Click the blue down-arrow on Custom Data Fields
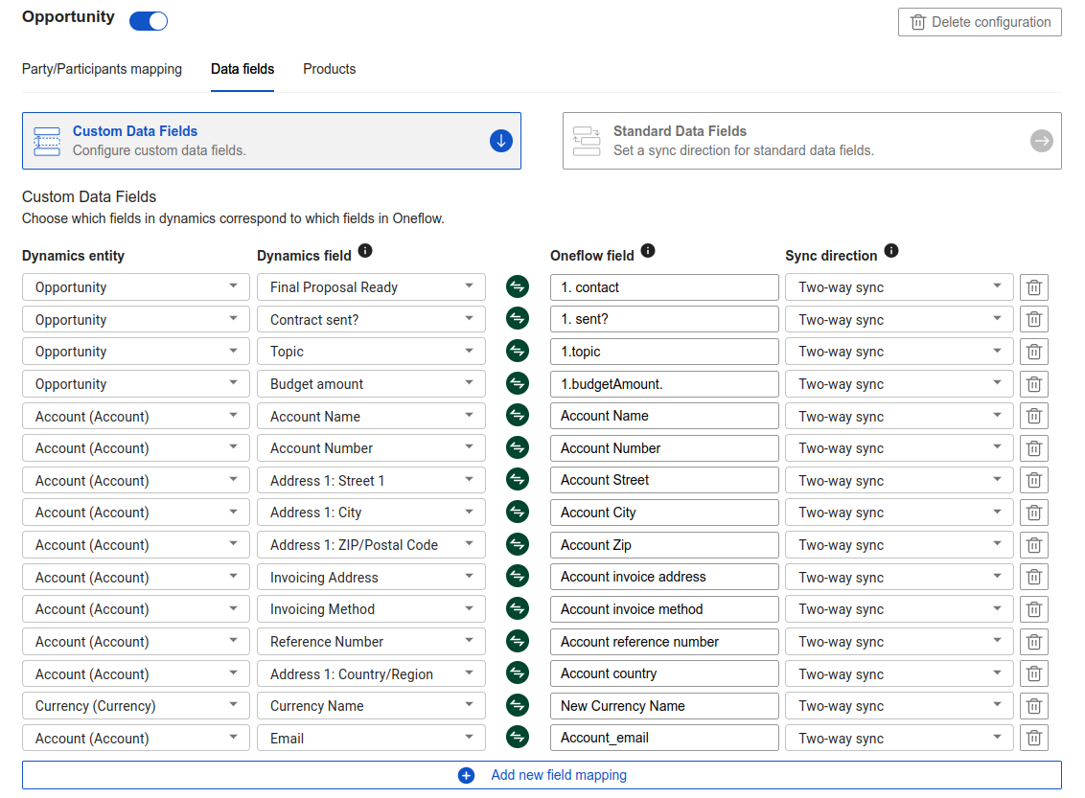1085x798 pixels. [x=501, y=141]
